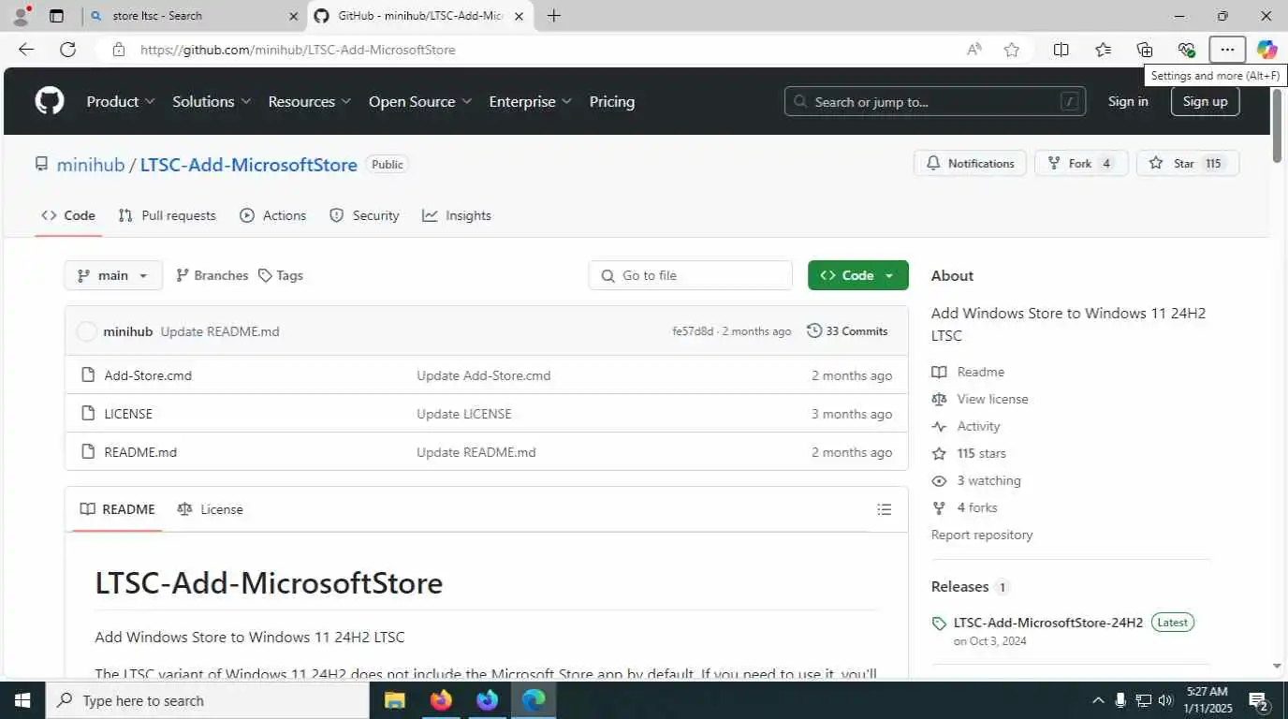Close the GitHub tab
Screen dimensions: 1288x719
tap(519, 16)
